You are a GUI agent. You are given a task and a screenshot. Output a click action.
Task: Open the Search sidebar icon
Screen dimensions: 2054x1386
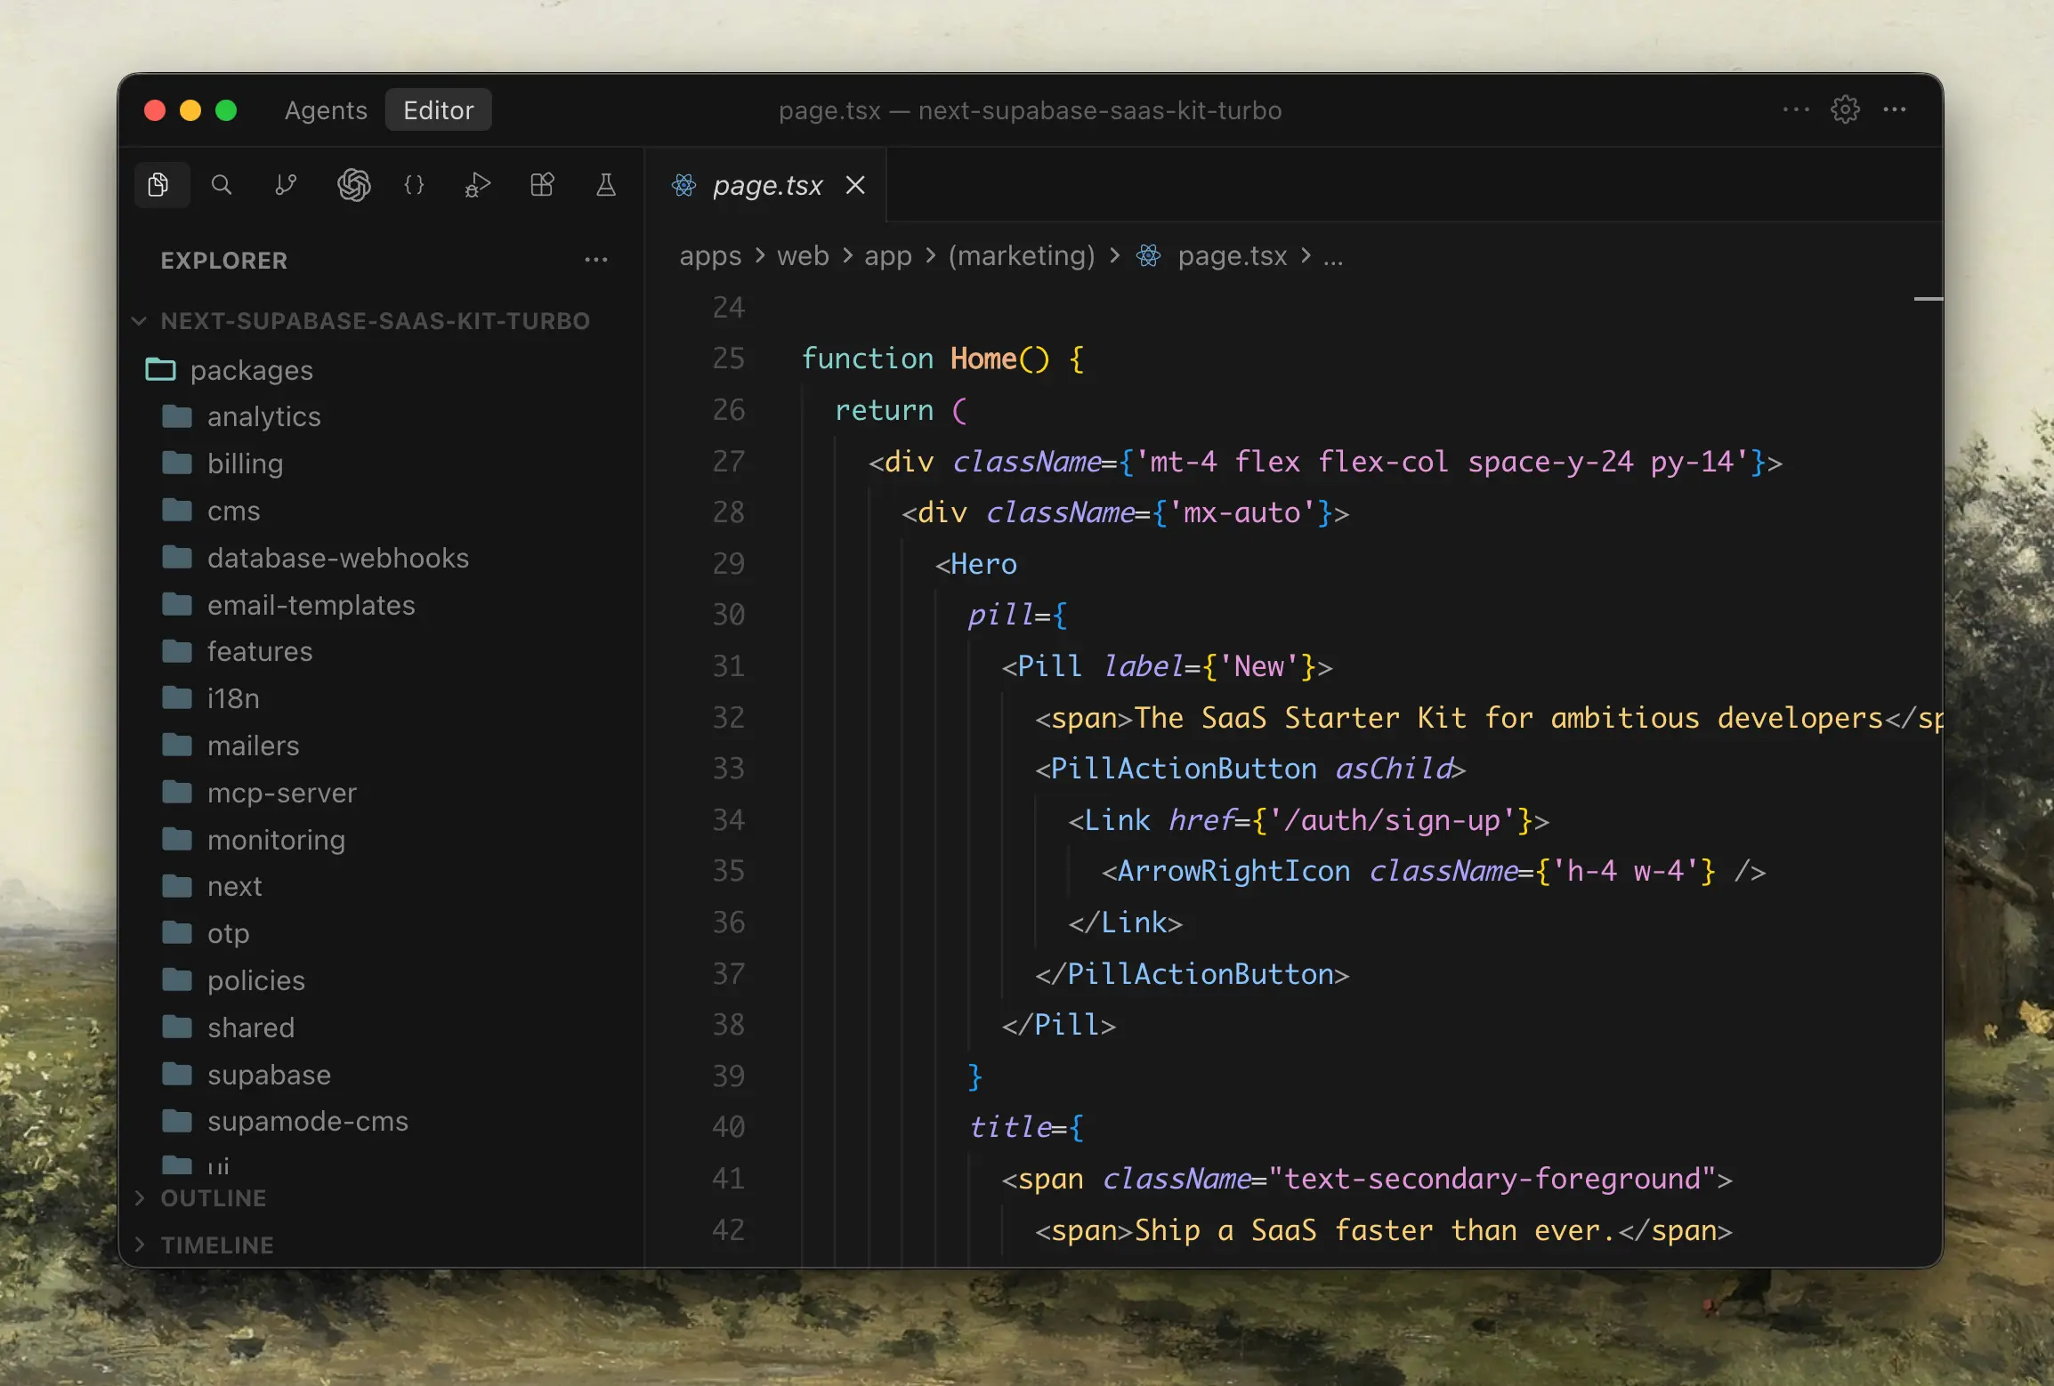(x=222, y=185)
